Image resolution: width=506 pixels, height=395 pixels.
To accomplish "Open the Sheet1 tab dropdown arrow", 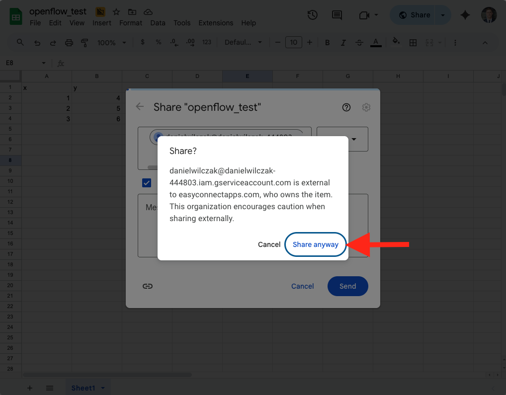I will coord(103,388).
